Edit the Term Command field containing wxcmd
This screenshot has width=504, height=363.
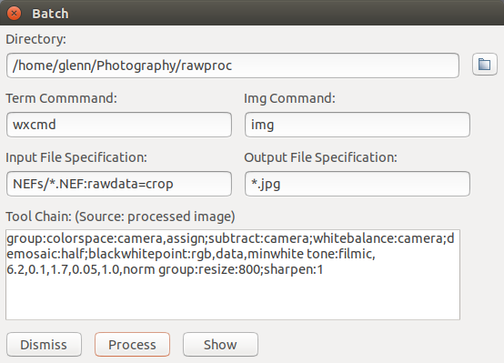point(119,125)
